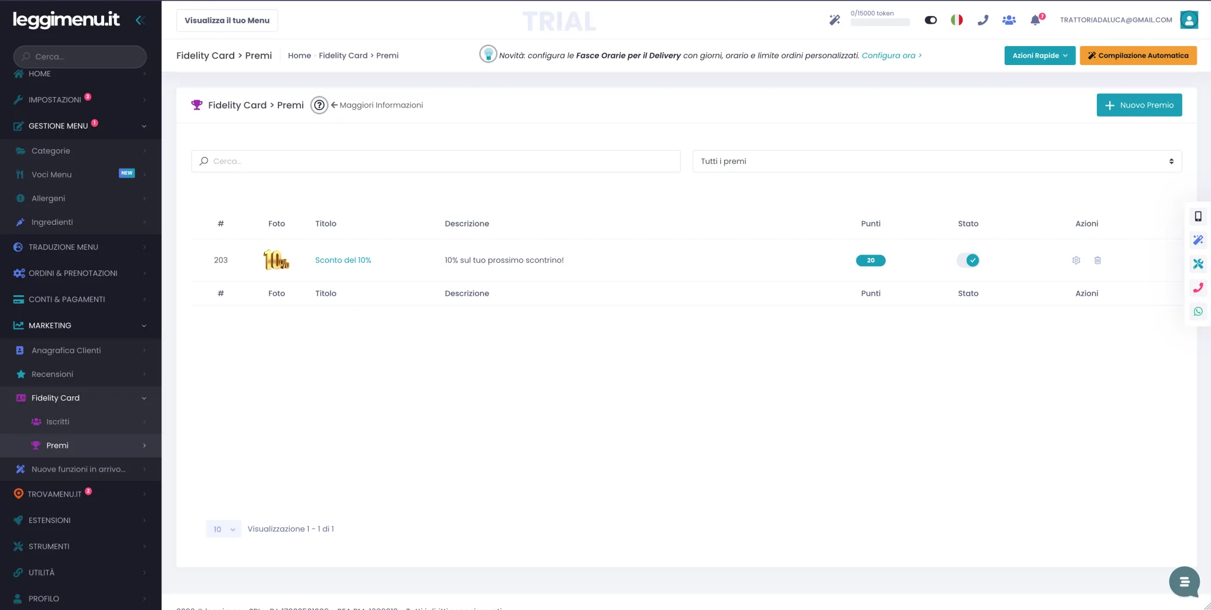Viewport: 1211px width, 610px height.
Task: Click the prize search input field
Action: pos(436,162)
